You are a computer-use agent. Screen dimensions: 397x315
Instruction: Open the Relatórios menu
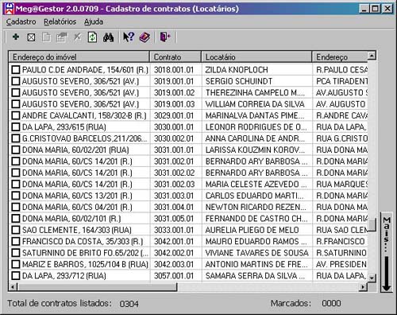click(60, 21)
